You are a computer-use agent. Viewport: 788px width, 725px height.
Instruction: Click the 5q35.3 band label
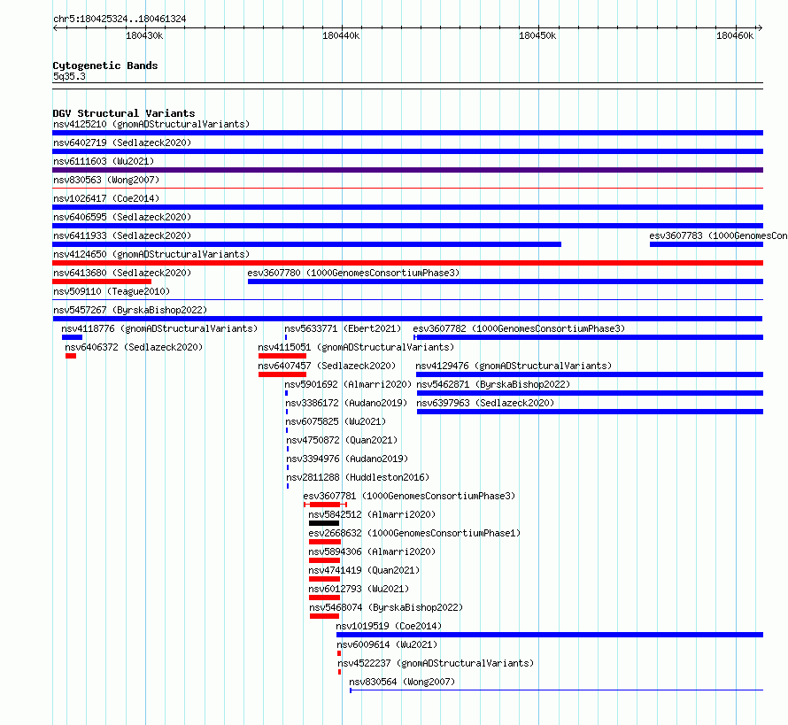click(69, 76)
